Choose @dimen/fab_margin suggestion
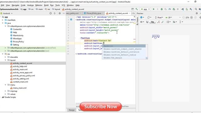 [x=124, y=58]
